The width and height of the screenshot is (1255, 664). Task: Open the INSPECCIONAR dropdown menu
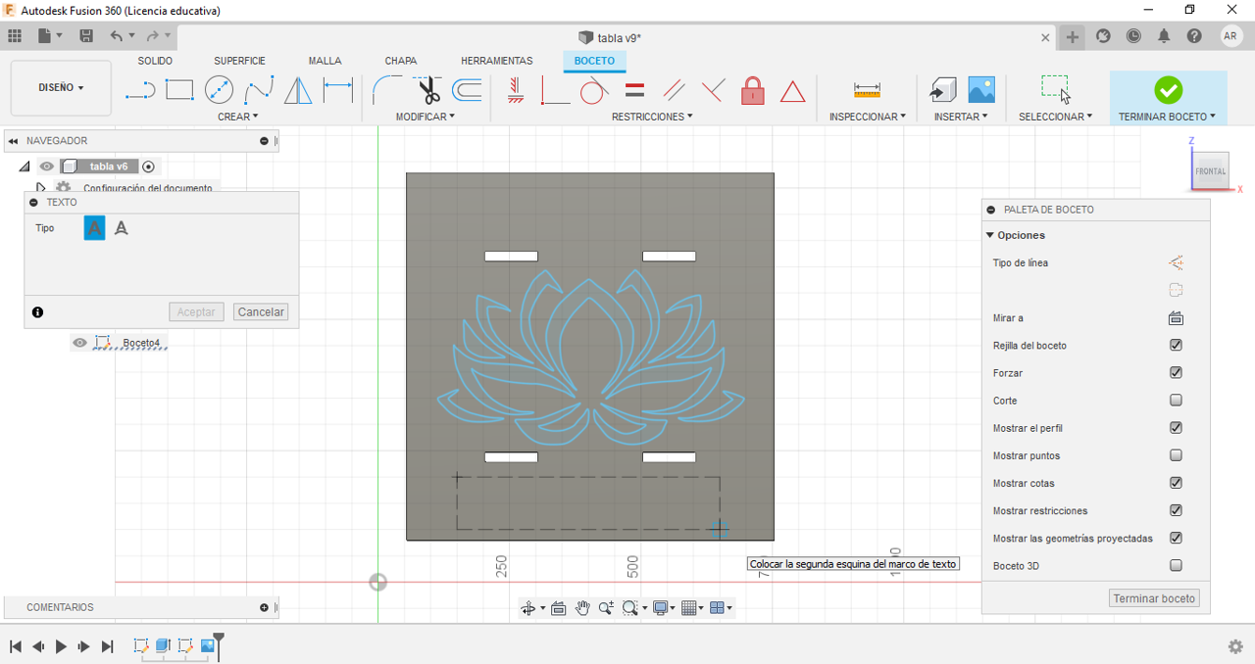click(x=868, y=117)
